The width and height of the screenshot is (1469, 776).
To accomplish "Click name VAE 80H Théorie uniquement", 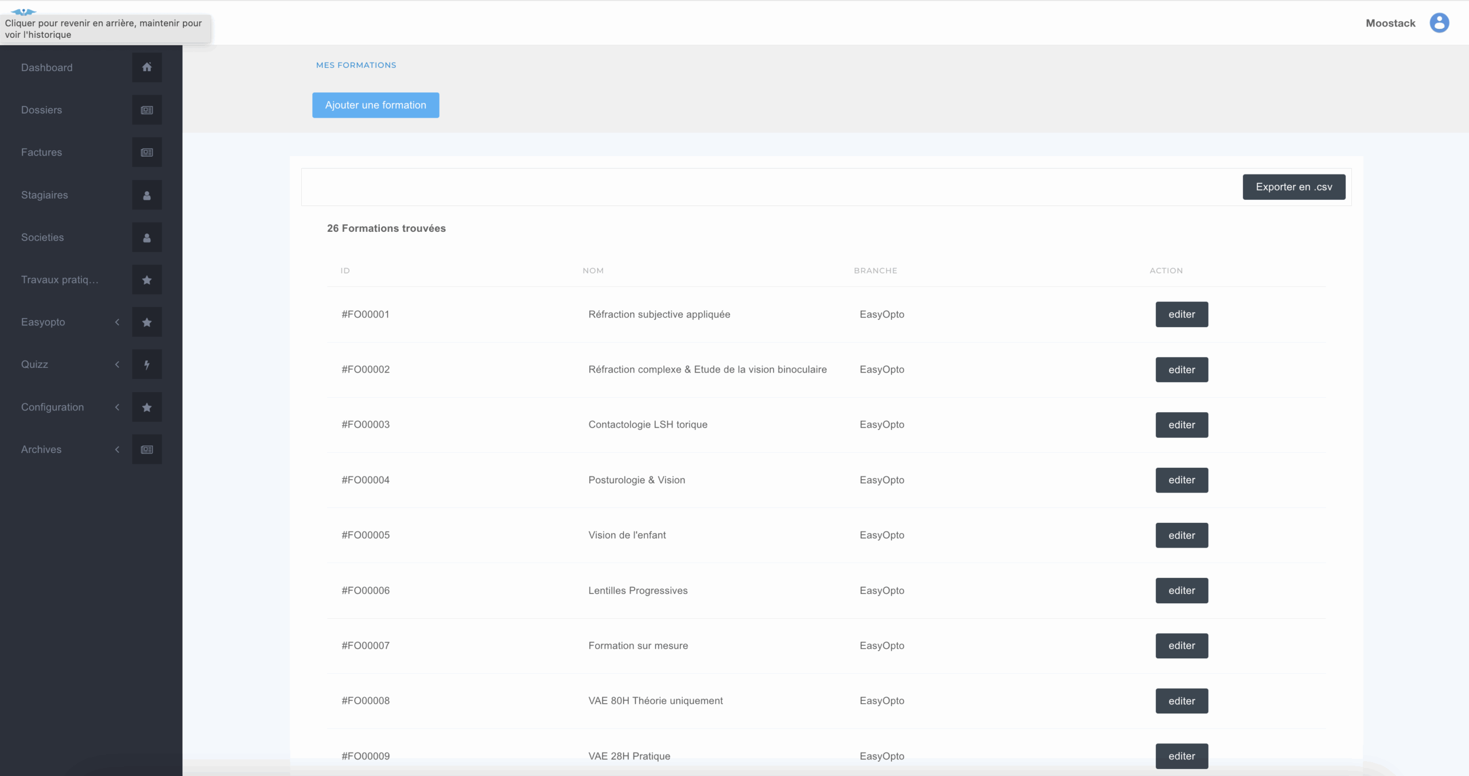I will 655,701.
